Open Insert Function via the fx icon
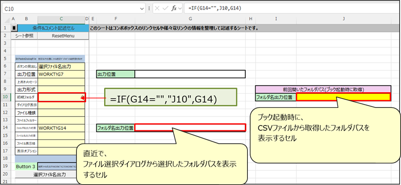The image size is (401, 185). click(174, 9)
